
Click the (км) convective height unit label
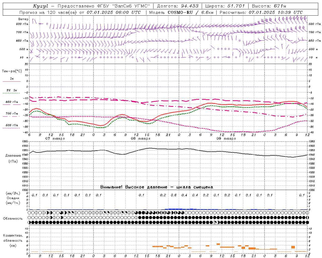pyautogui.click(x=13, y=245)
